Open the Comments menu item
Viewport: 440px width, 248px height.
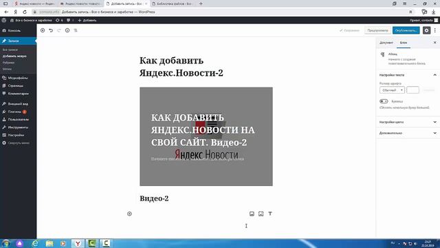coord(19,94)
